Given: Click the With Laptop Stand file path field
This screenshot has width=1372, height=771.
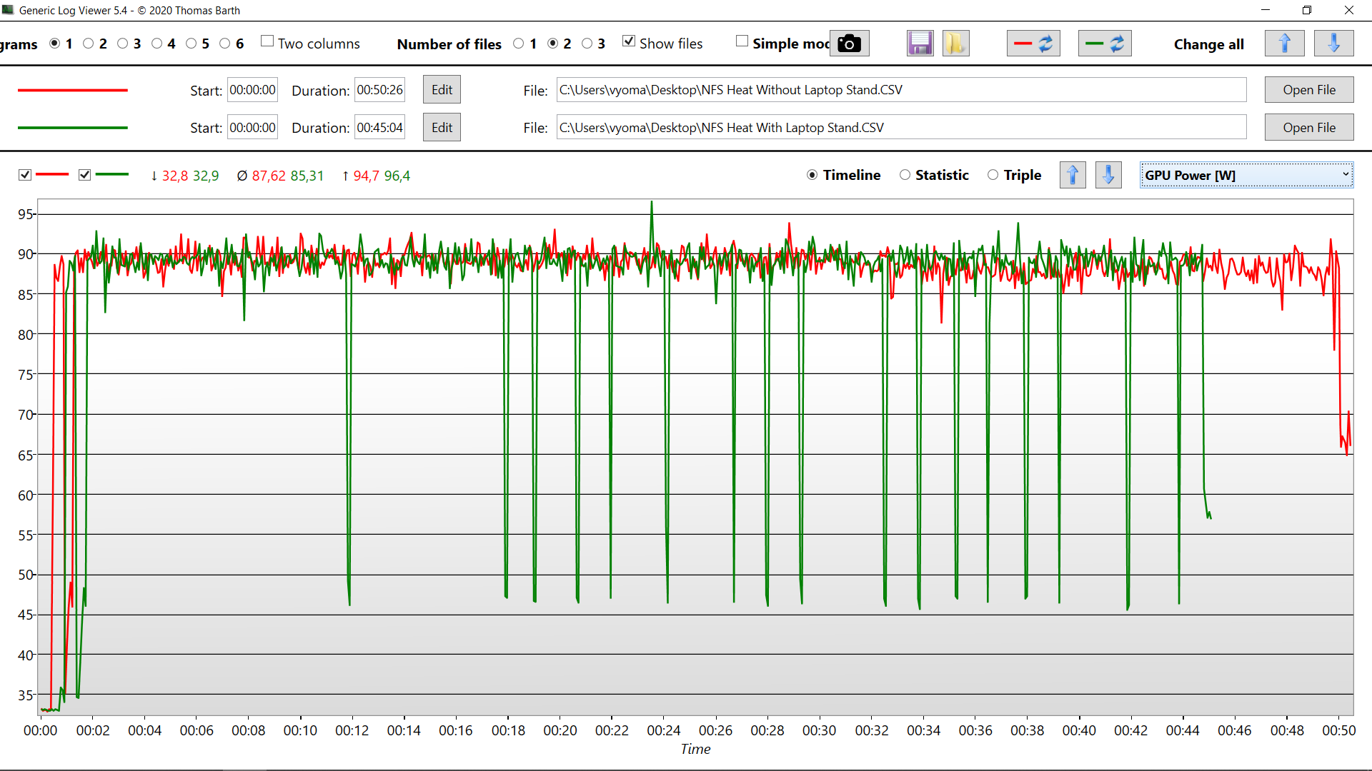Looking at the screenshot, I should pyautogui.click(x=901, y=128).
